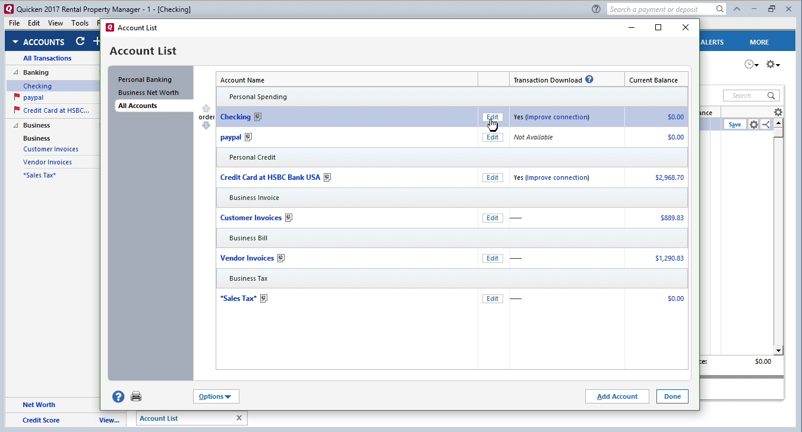802x432 pixels.
Task: Open the Options dropdown button
Action: click(216, 396)
